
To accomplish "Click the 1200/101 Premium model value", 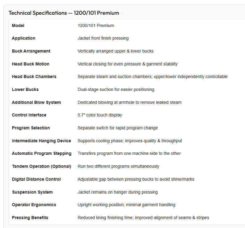I will 96,26.
